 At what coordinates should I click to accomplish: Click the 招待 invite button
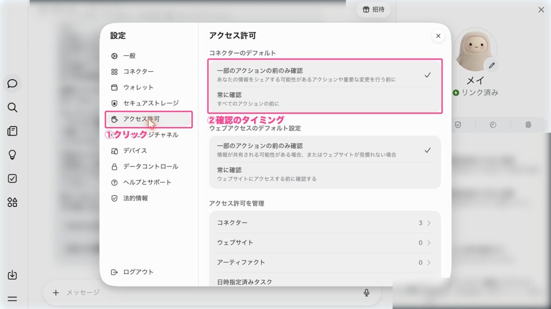click(373, 10)
